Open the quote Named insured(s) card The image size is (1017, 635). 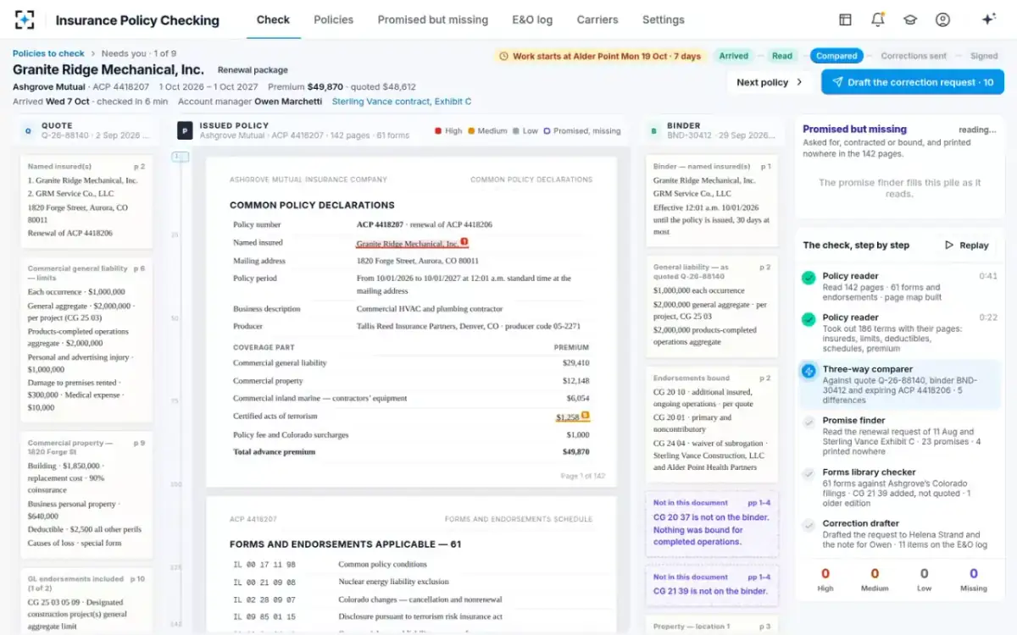pyautogui.click(x=86, y=202)
